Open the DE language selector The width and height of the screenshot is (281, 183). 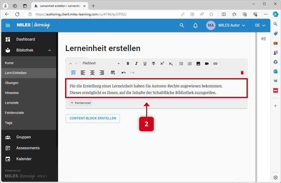(x=260, y=26)
